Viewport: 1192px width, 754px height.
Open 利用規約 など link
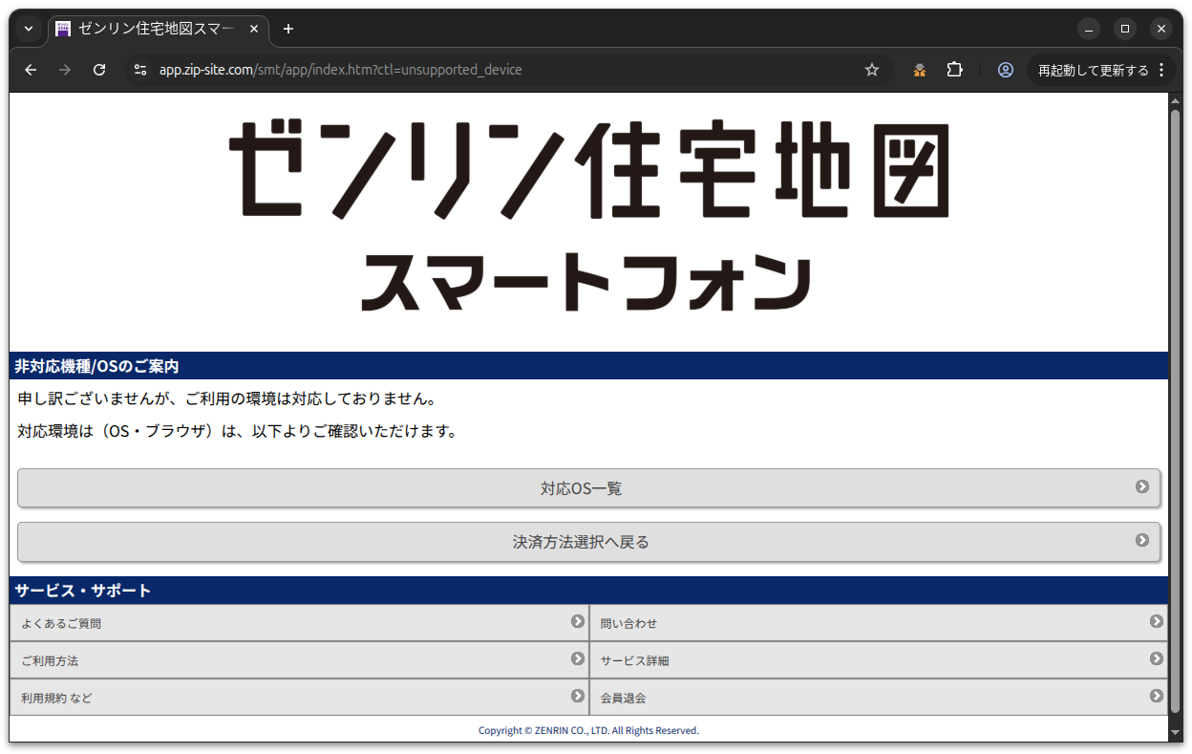pos(299,698)
